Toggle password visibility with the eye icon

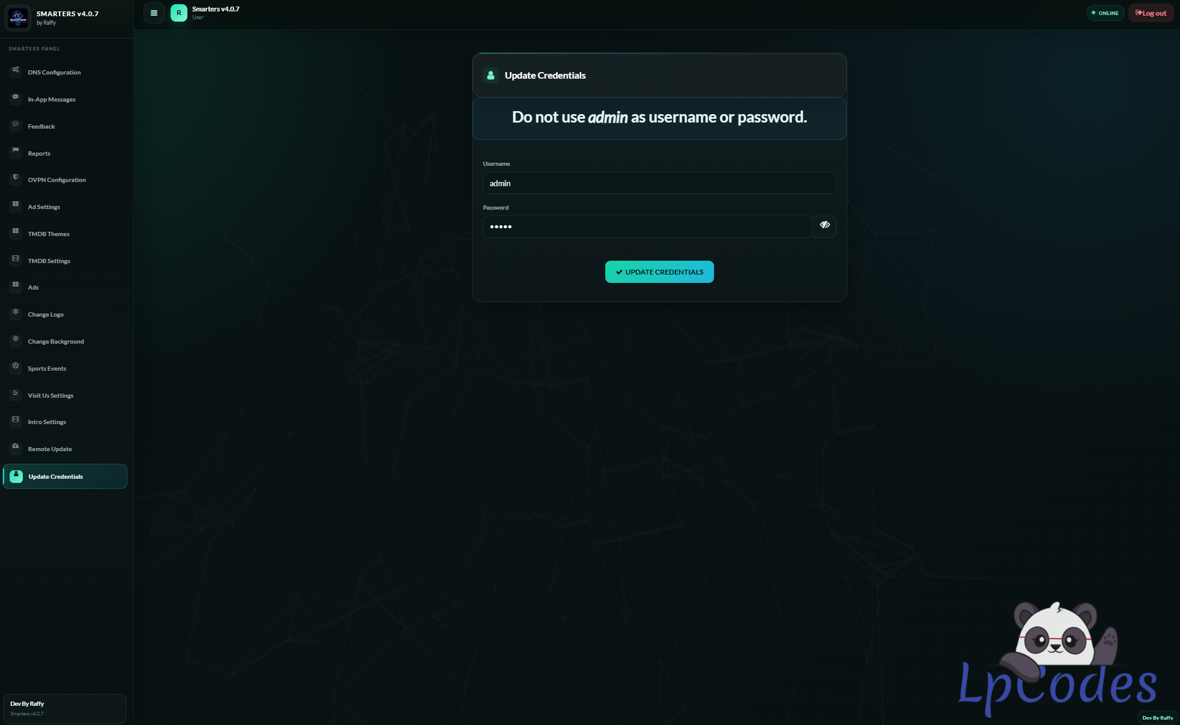click(x=824, y=226)
